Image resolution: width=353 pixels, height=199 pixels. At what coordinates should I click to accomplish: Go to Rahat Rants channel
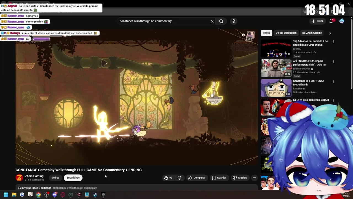coord(299,89)
